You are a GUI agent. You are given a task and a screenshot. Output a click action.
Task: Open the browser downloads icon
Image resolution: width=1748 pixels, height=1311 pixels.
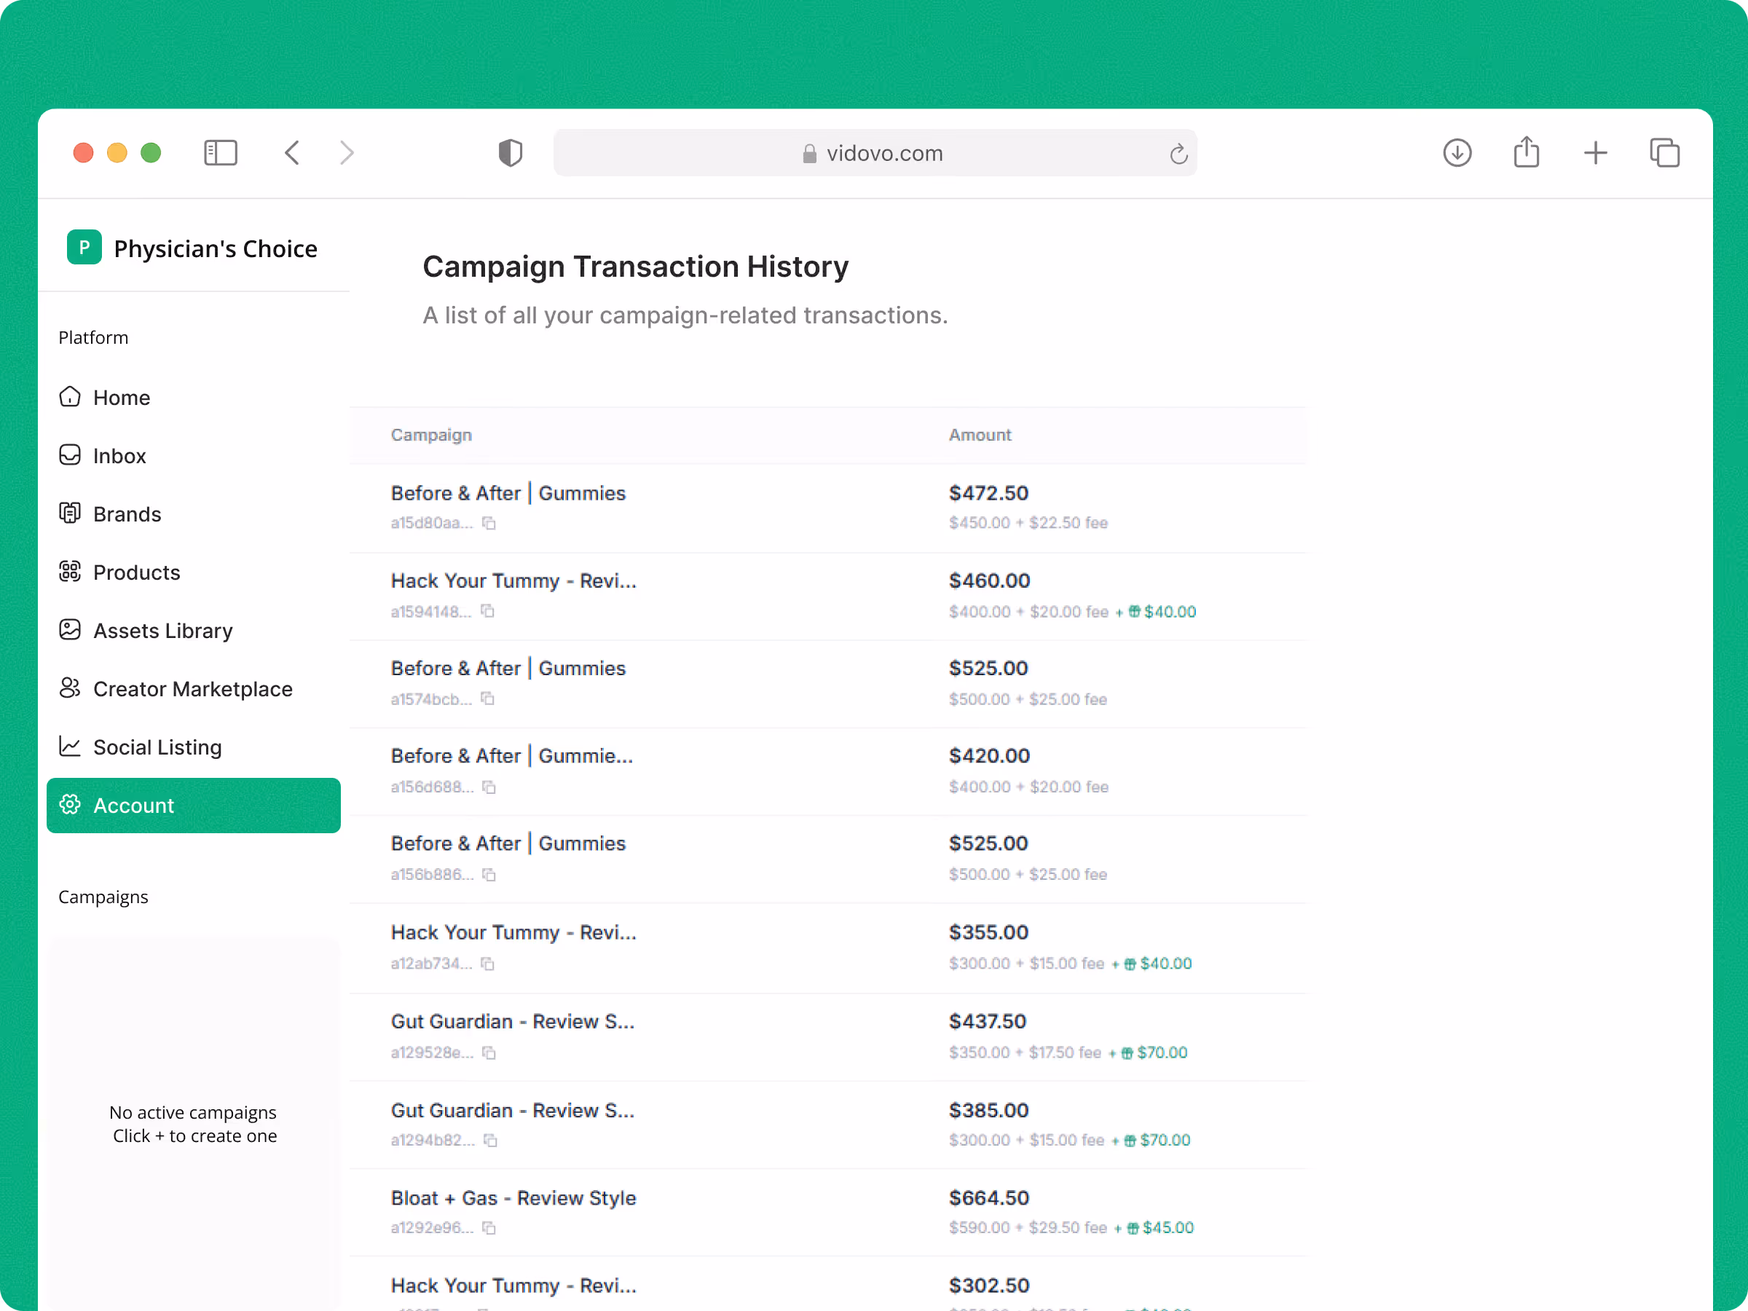click(x=1457, y=152)
